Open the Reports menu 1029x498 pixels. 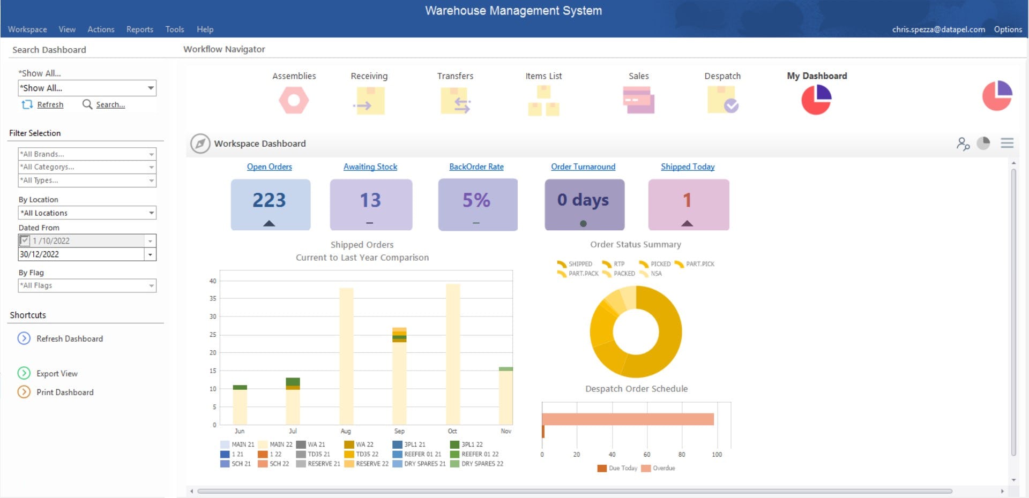[x=139, y=29]
